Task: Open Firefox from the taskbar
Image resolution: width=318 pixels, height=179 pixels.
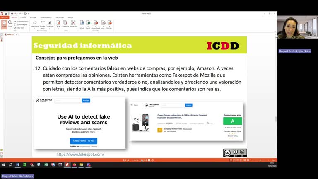Action: click(x=75, y=164)
